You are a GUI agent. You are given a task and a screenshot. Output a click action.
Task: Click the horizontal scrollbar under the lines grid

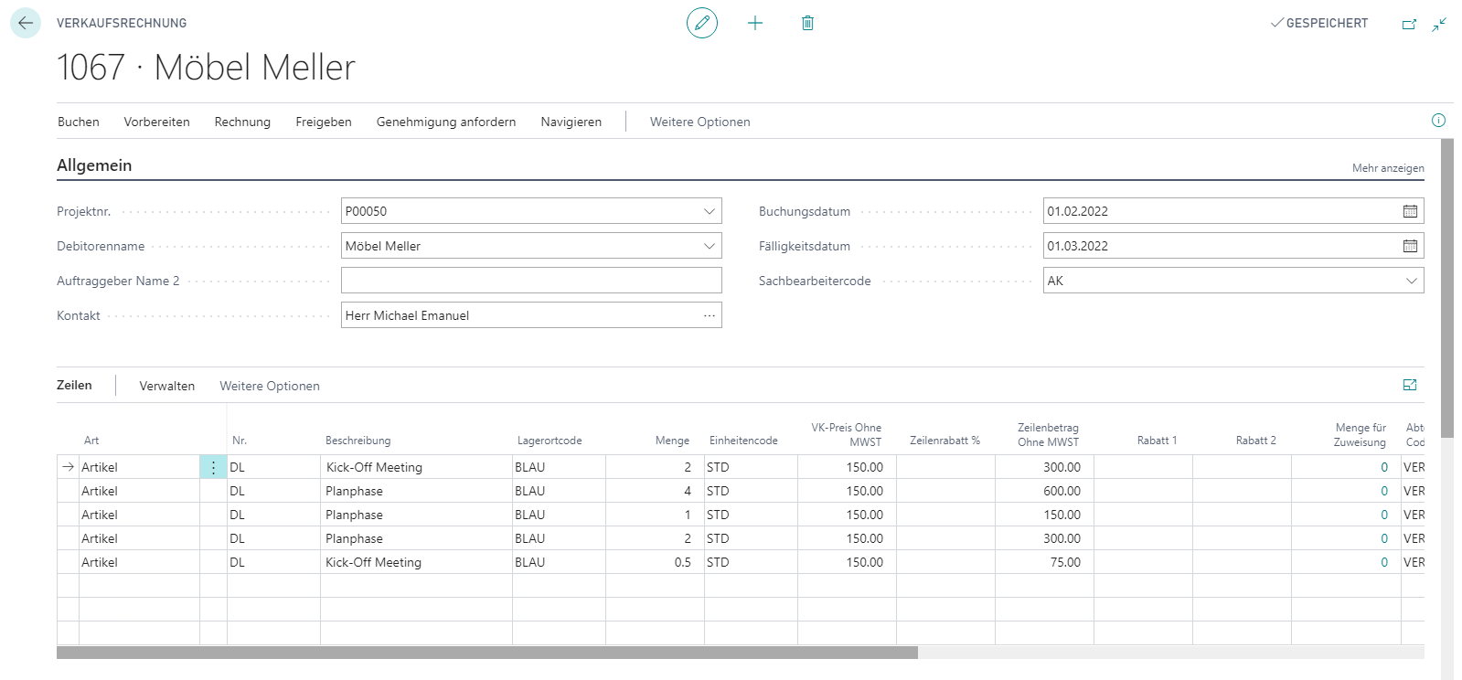[487, 653]
